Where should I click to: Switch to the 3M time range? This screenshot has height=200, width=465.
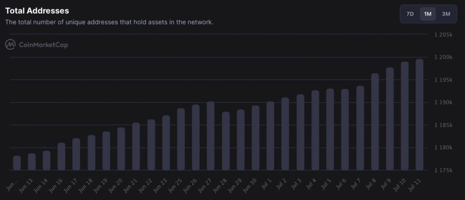(446, 14)
